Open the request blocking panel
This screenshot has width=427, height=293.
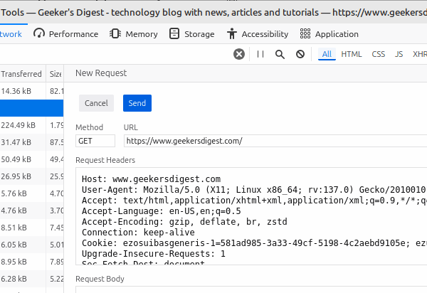(300, 54)
